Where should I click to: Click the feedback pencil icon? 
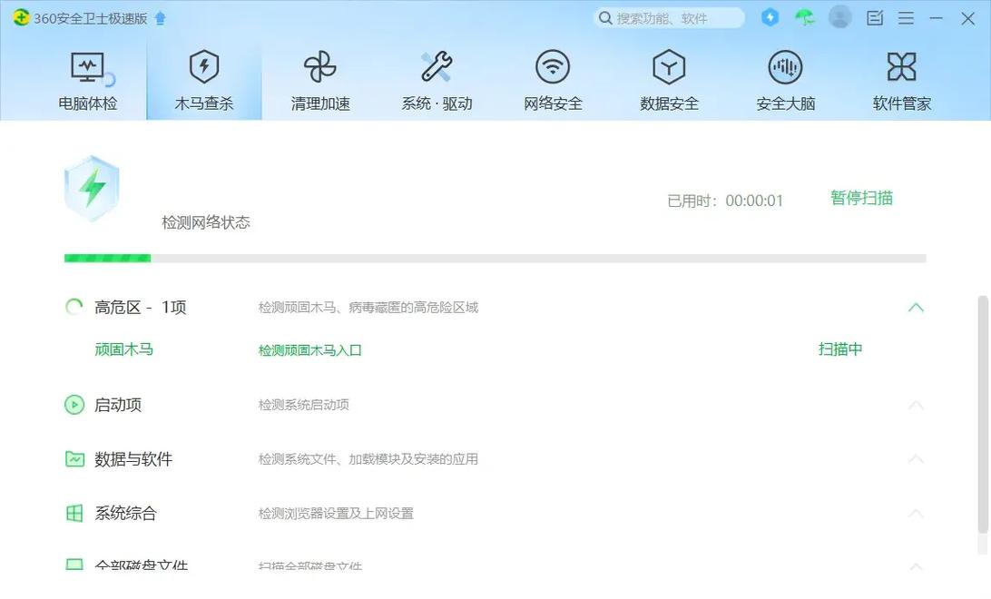874,17
